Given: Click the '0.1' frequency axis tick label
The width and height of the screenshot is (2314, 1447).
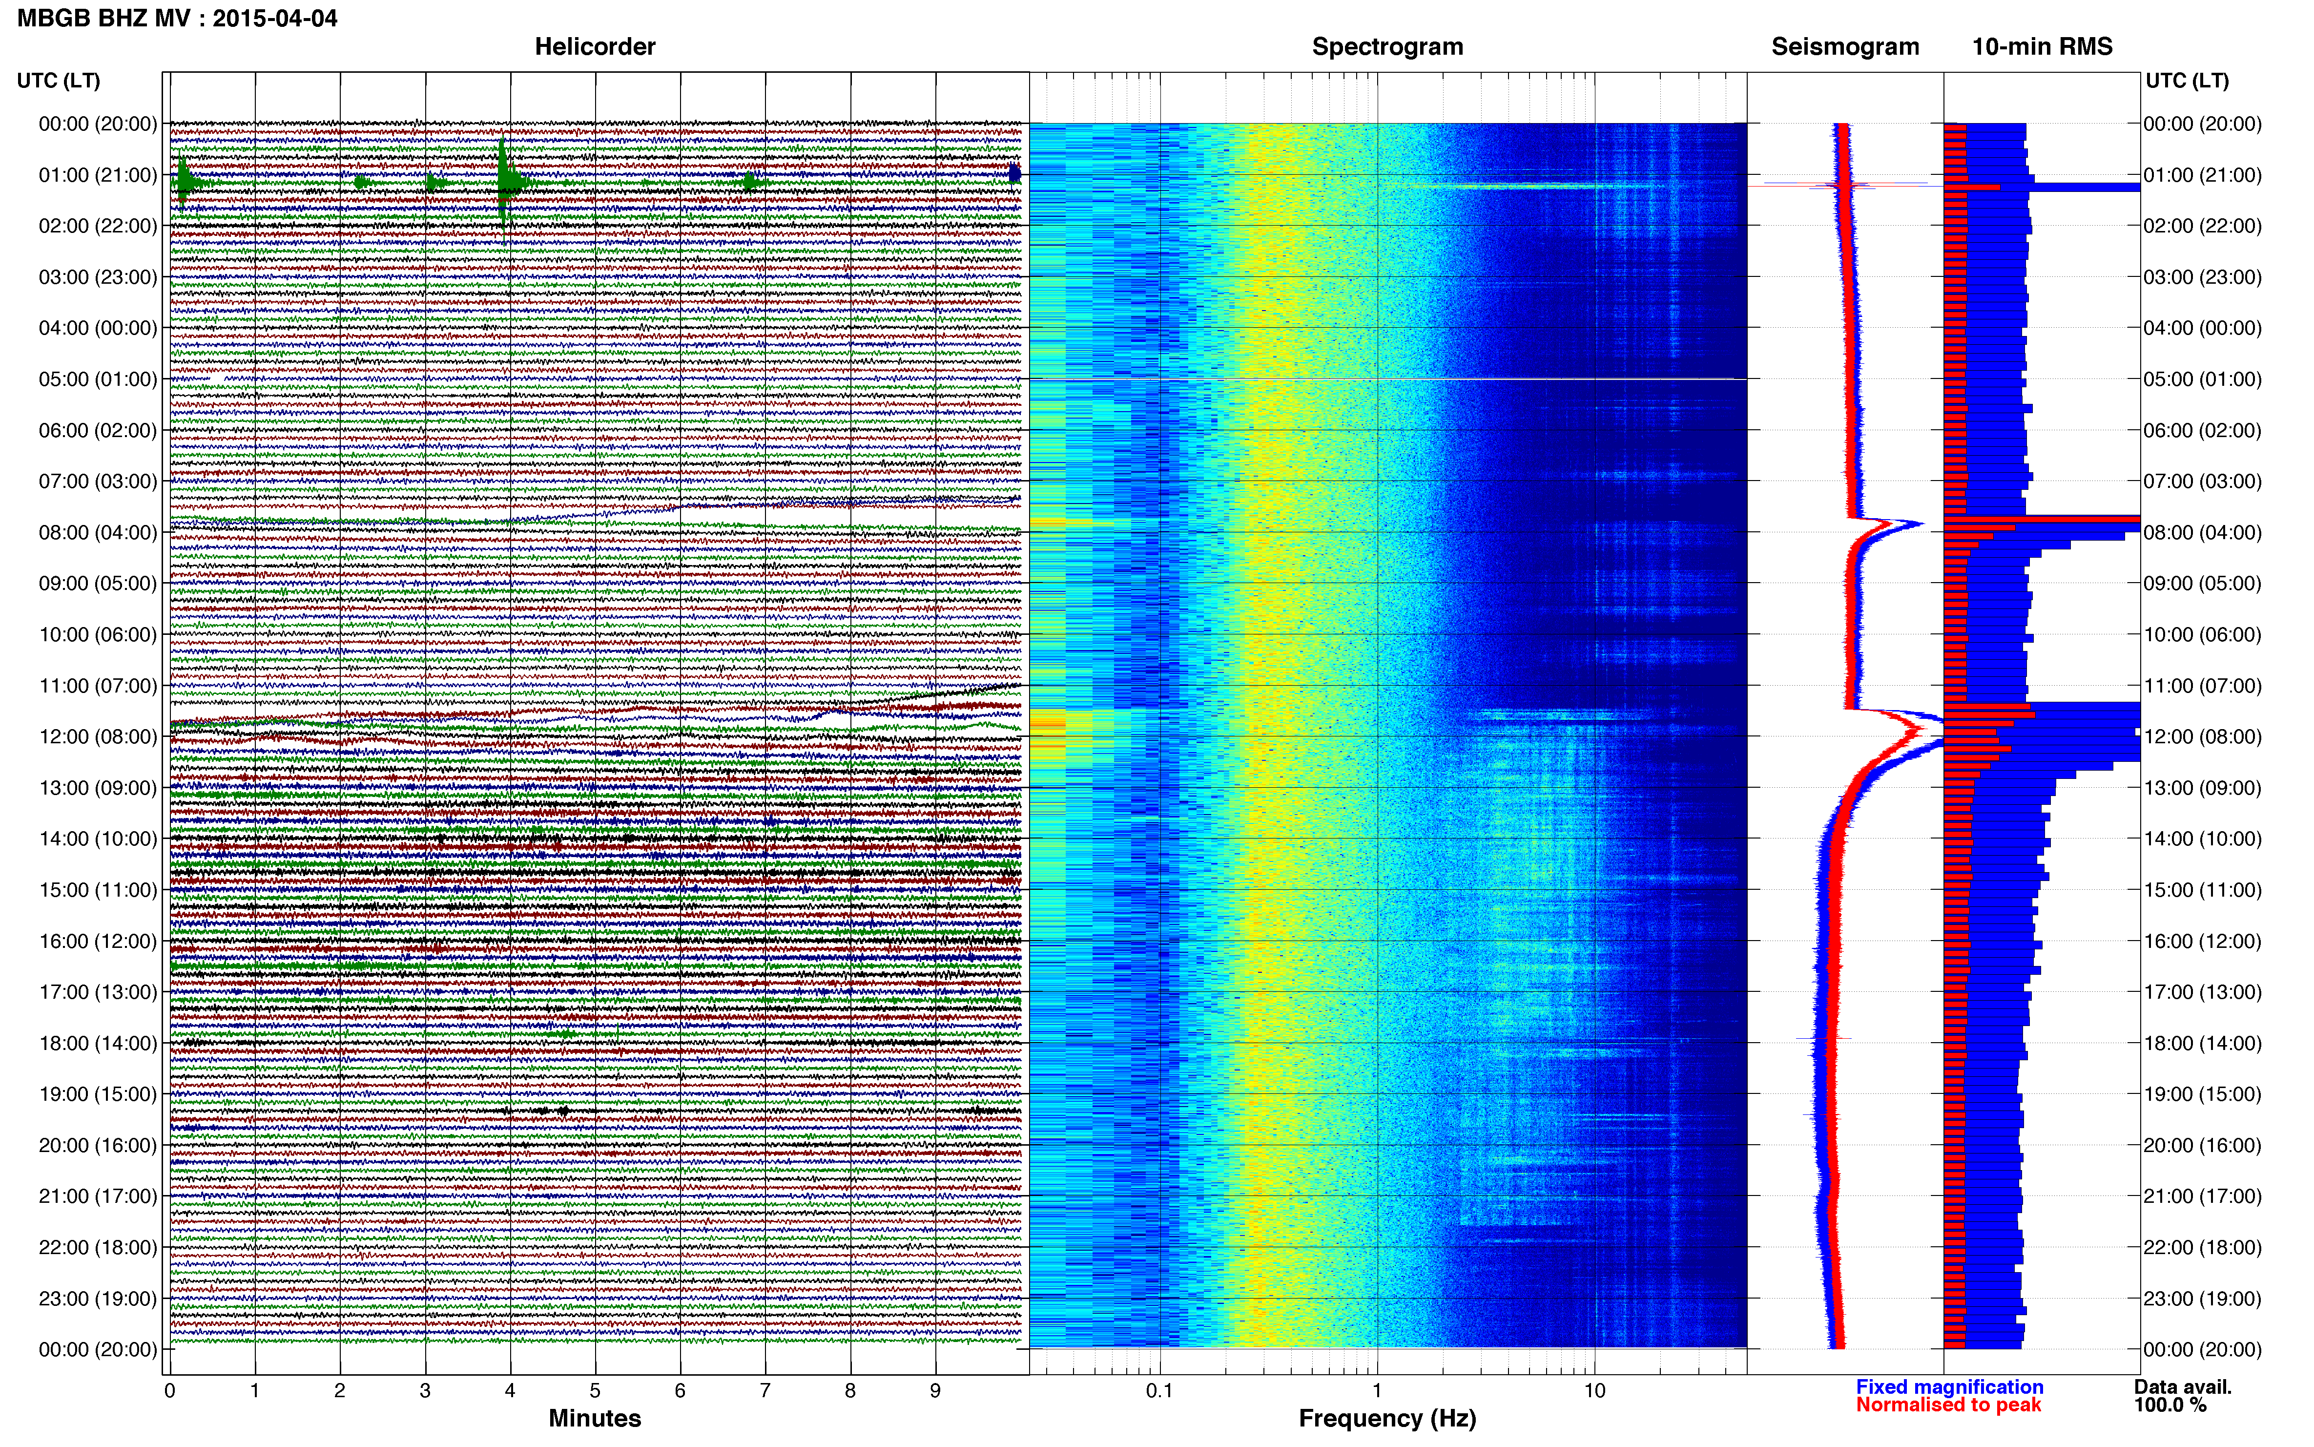Looking at the screenshot, I should point(1159,1390).
